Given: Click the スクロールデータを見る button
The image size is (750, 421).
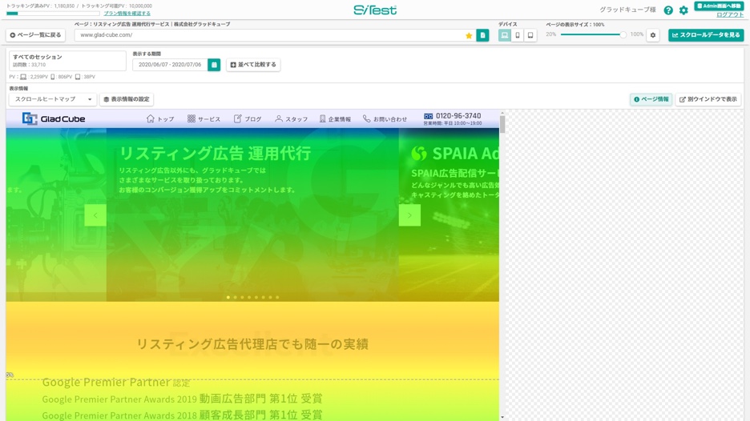Looking at the screenshot, I should tap(706, 35).
